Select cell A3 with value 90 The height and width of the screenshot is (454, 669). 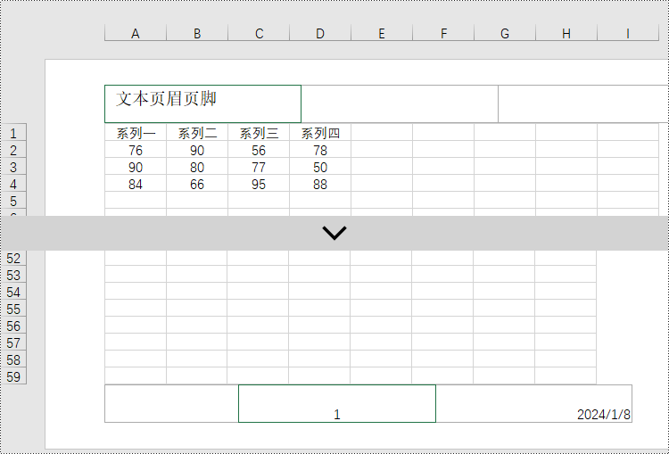[x=136, y=167]
